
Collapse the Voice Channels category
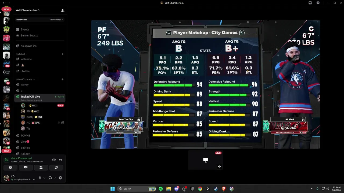(25, 79)
